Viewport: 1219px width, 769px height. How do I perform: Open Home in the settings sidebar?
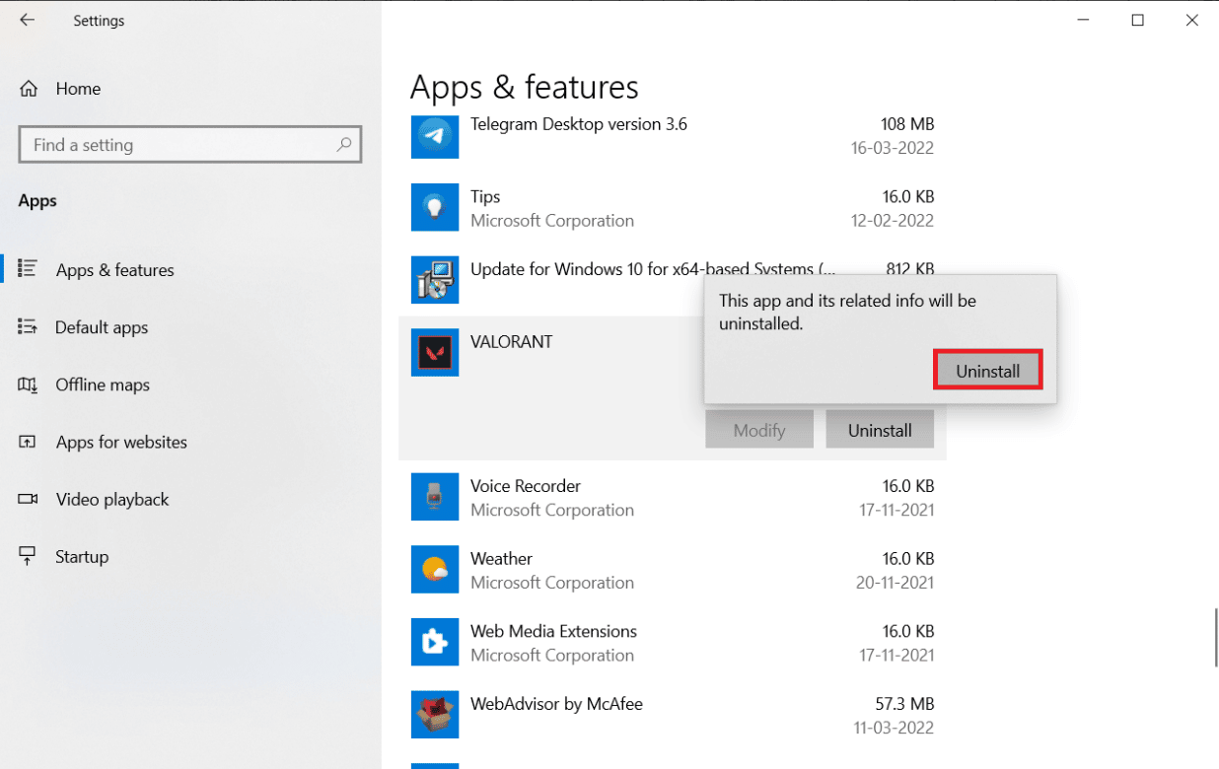click(77, 89)
